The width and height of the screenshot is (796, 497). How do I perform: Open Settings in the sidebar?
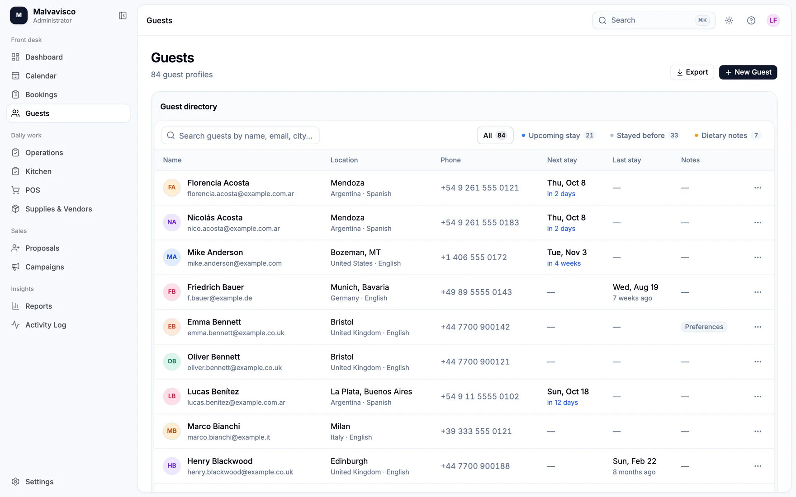(x=68, y=482)
